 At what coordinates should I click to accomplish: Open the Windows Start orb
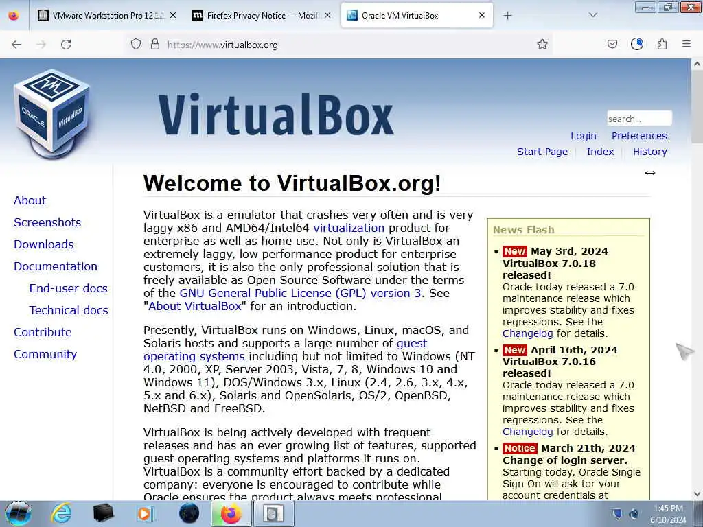(19, 513)
